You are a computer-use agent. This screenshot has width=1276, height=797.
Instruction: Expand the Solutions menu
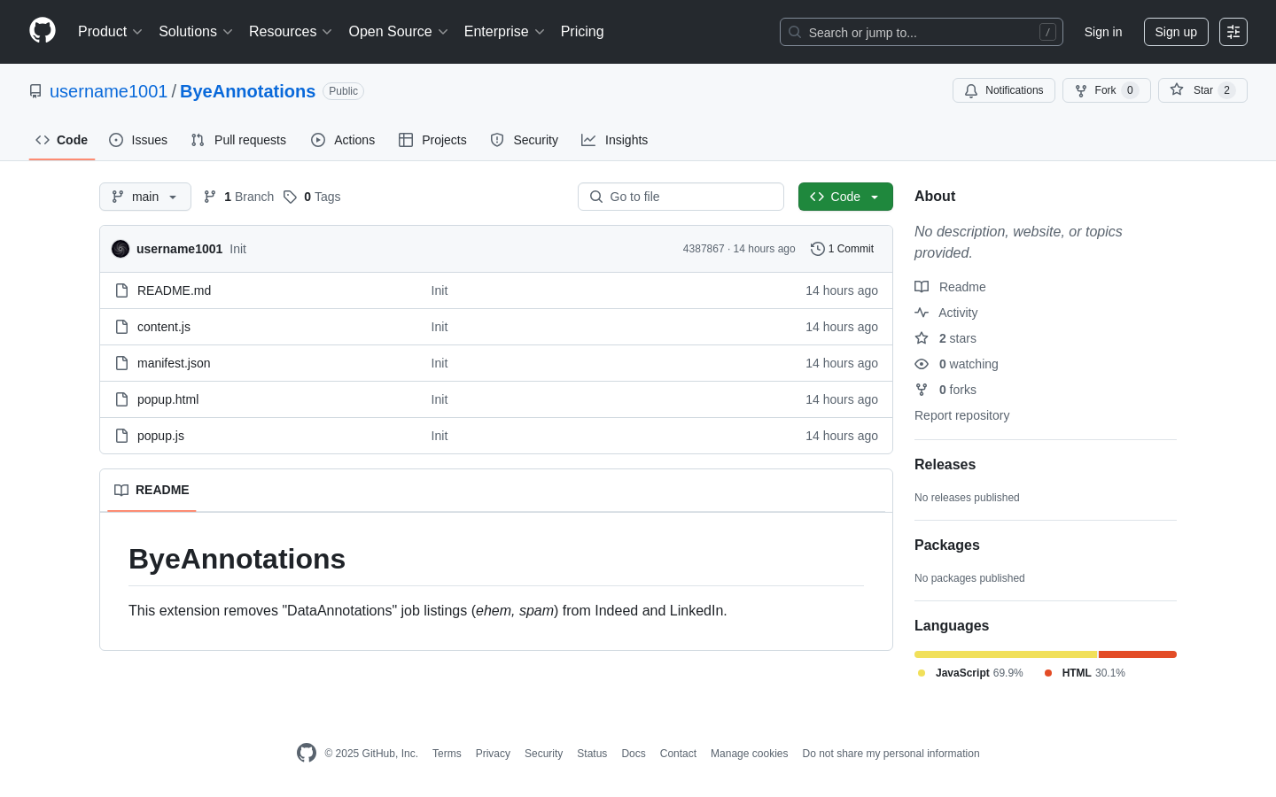pos(196,32)
